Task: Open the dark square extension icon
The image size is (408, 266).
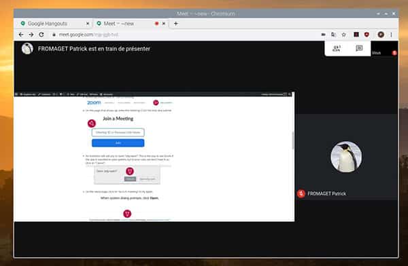Action: click(x=356, y=35)
